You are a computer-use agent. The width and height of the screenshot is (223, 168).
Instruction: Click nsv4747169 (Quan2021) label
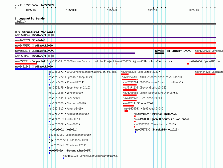tap(64, 119)
